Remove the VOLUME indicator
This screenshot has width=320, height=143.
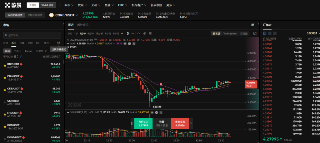tap(161, 112)
